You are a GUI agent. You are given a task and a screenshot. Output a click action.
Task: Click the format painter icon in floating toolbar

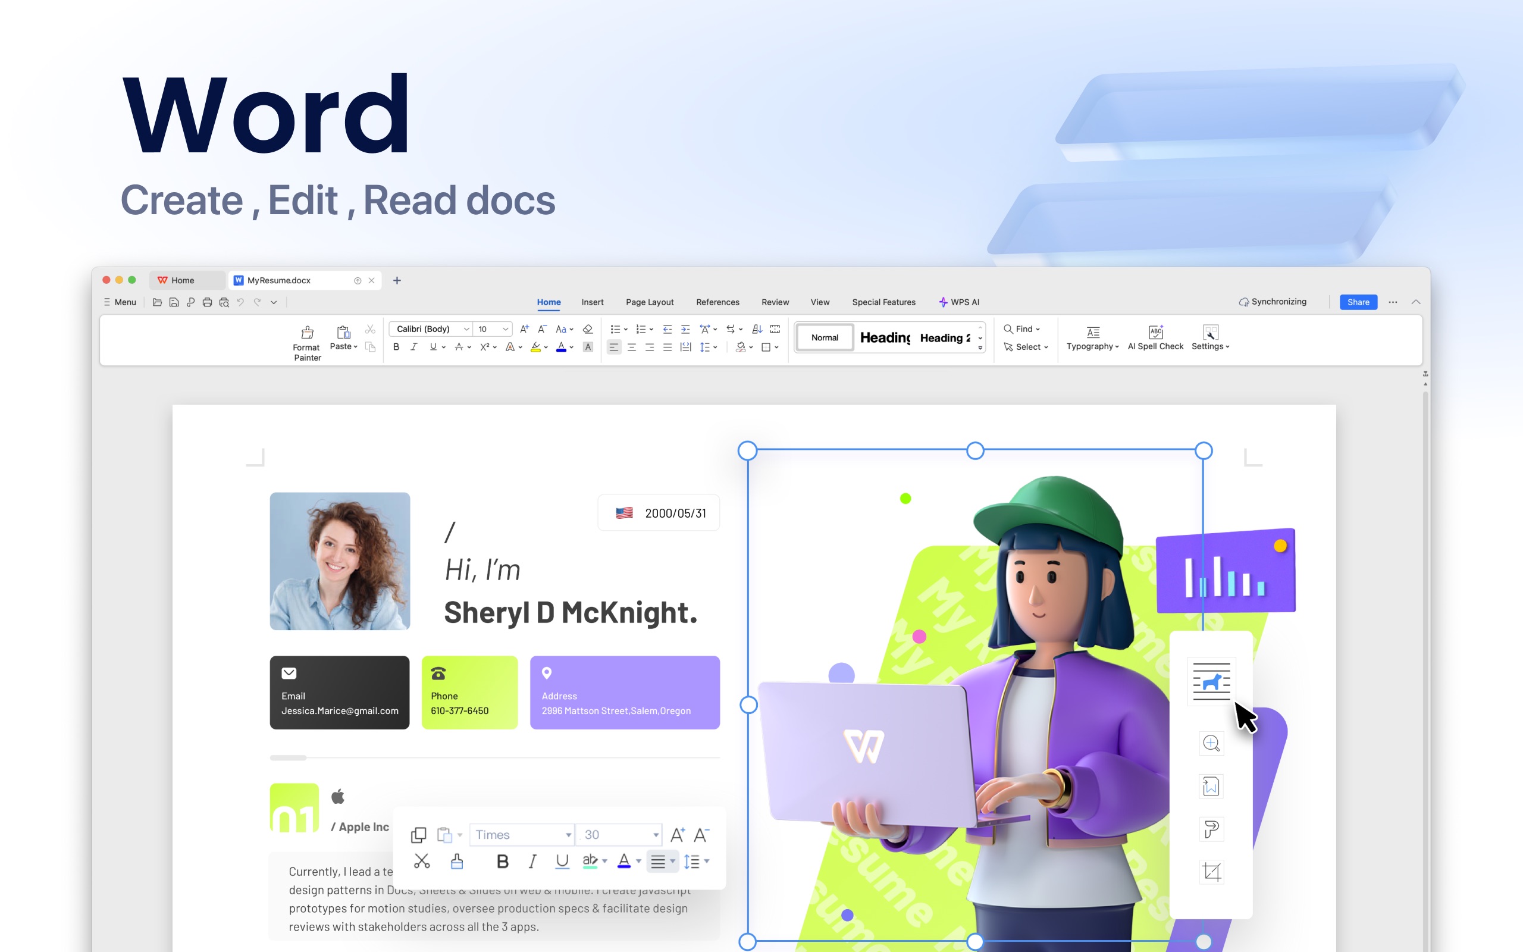click(457, 862)
